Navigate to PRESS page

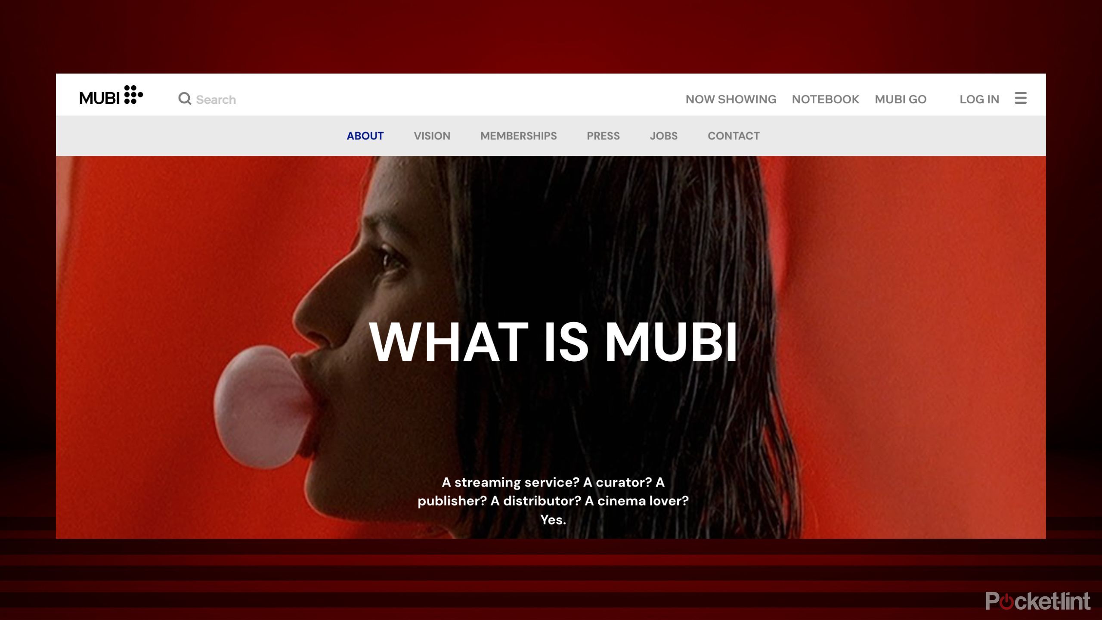pos(603,136)
